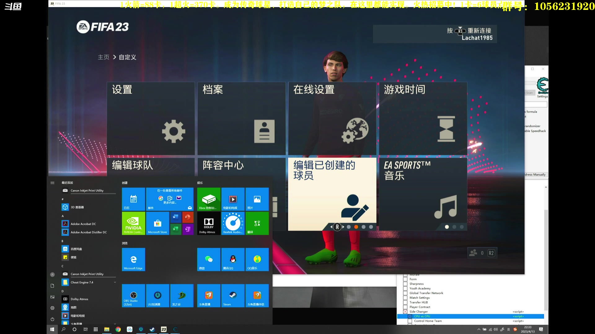Screen dimensions: 595x334
Task: Open the 照片 photos tile
Action: click(x=257, y=199)
